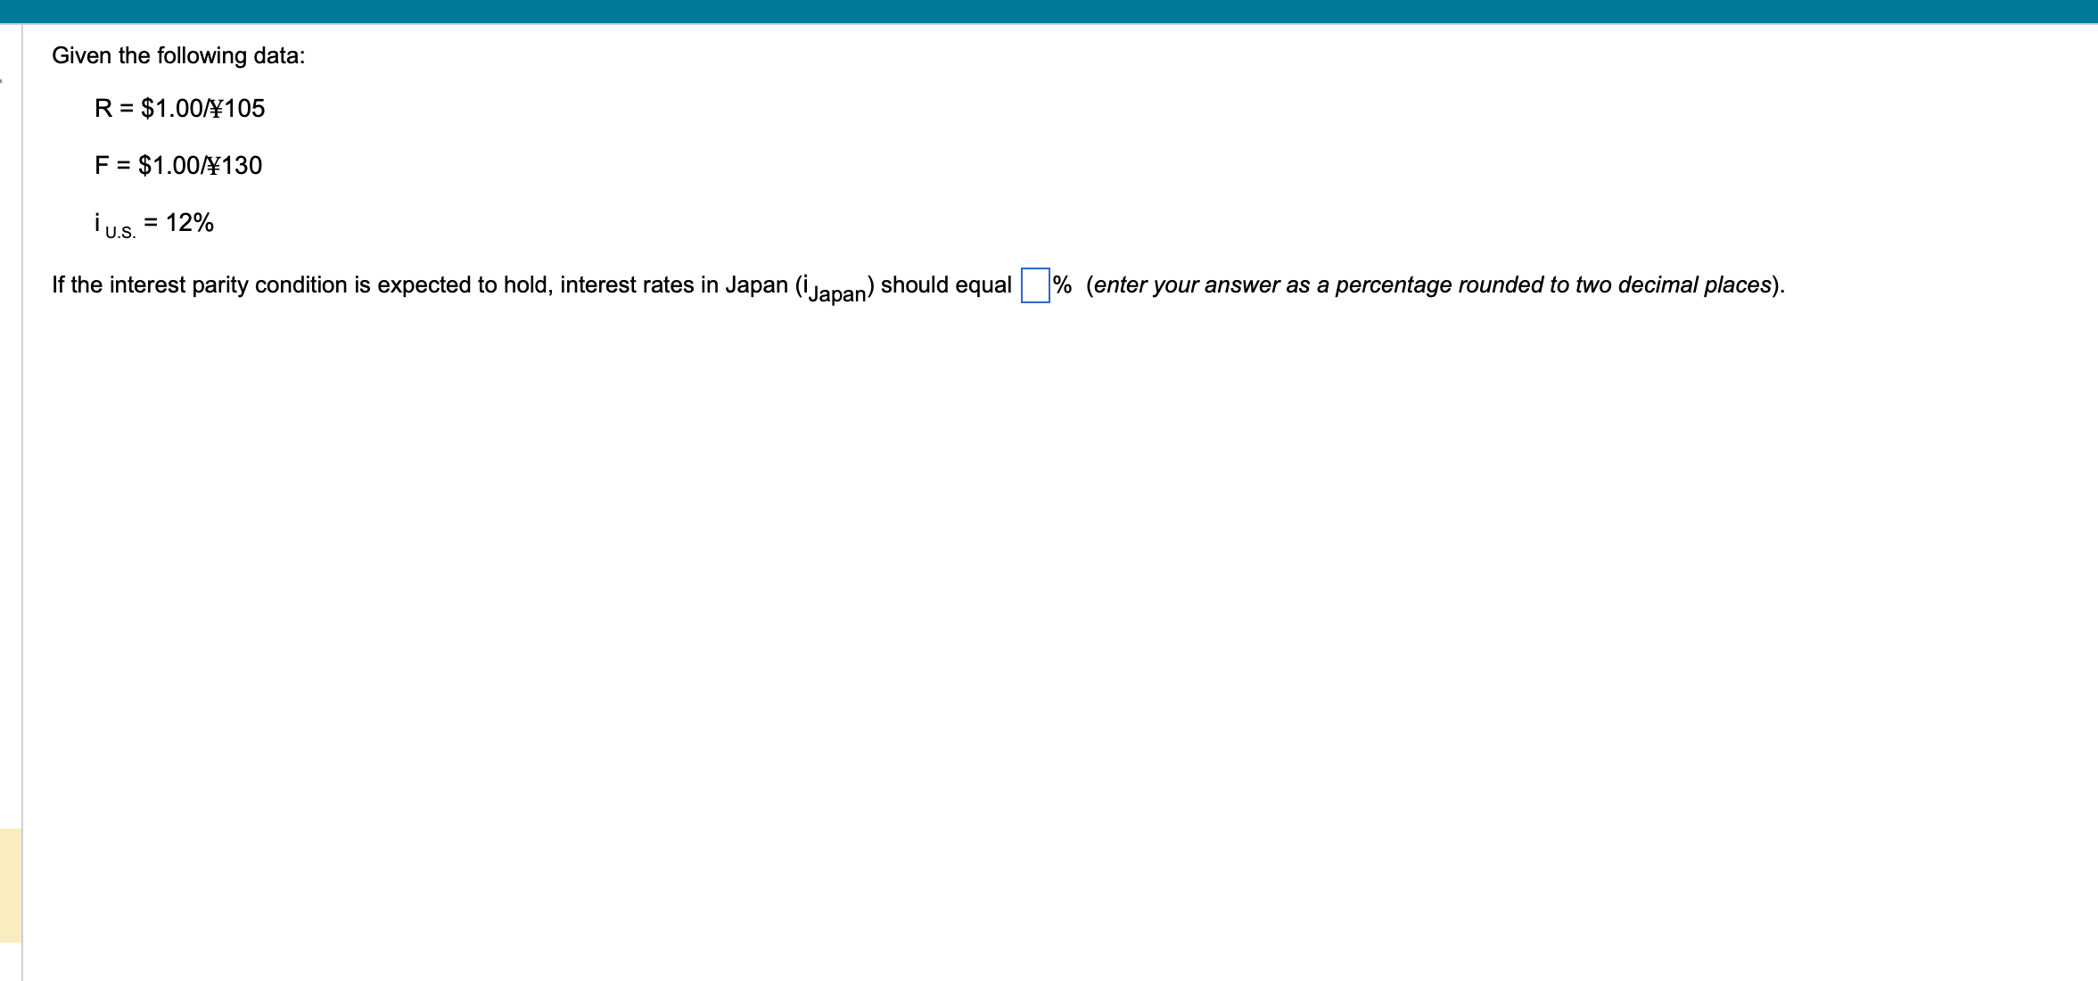Click the percent sign after the answer box
Image resolution: width=2098 pixels, height=981 pixels.
click(1062, 285)
